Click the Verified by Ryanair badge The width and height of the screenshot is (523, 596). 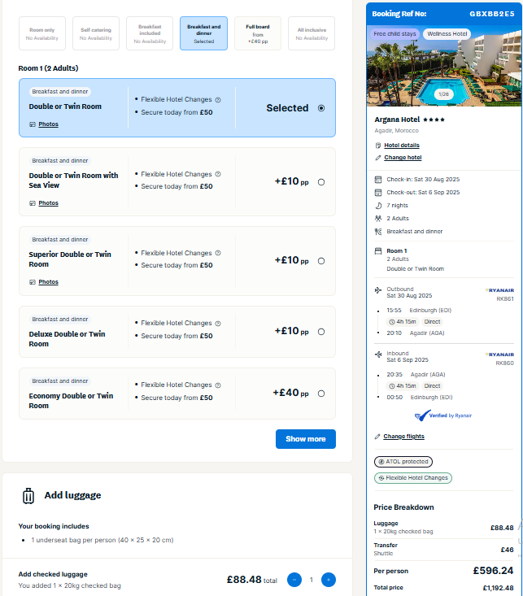click(443, 415)
